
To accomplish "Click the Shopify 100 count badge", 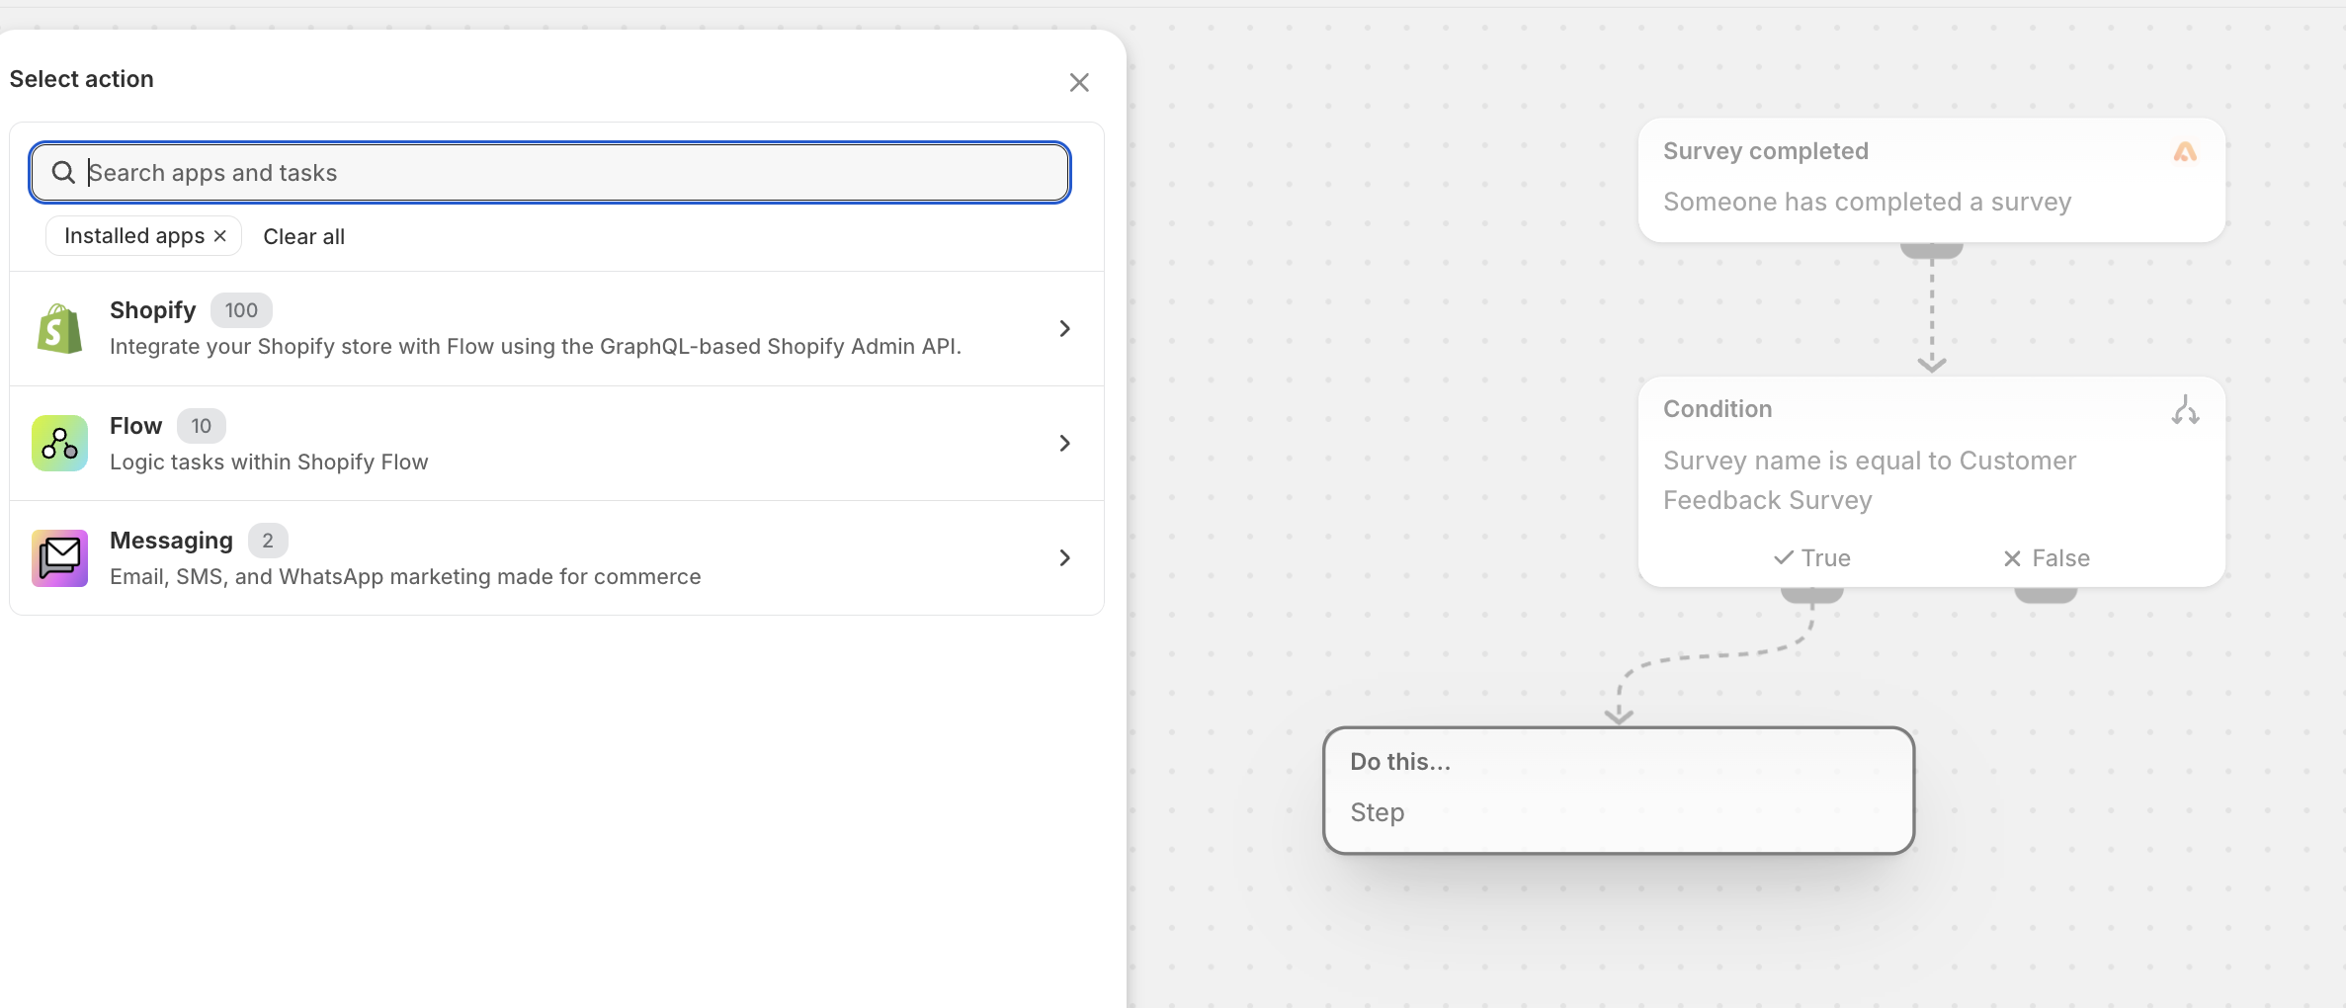I will pos(241,310).
